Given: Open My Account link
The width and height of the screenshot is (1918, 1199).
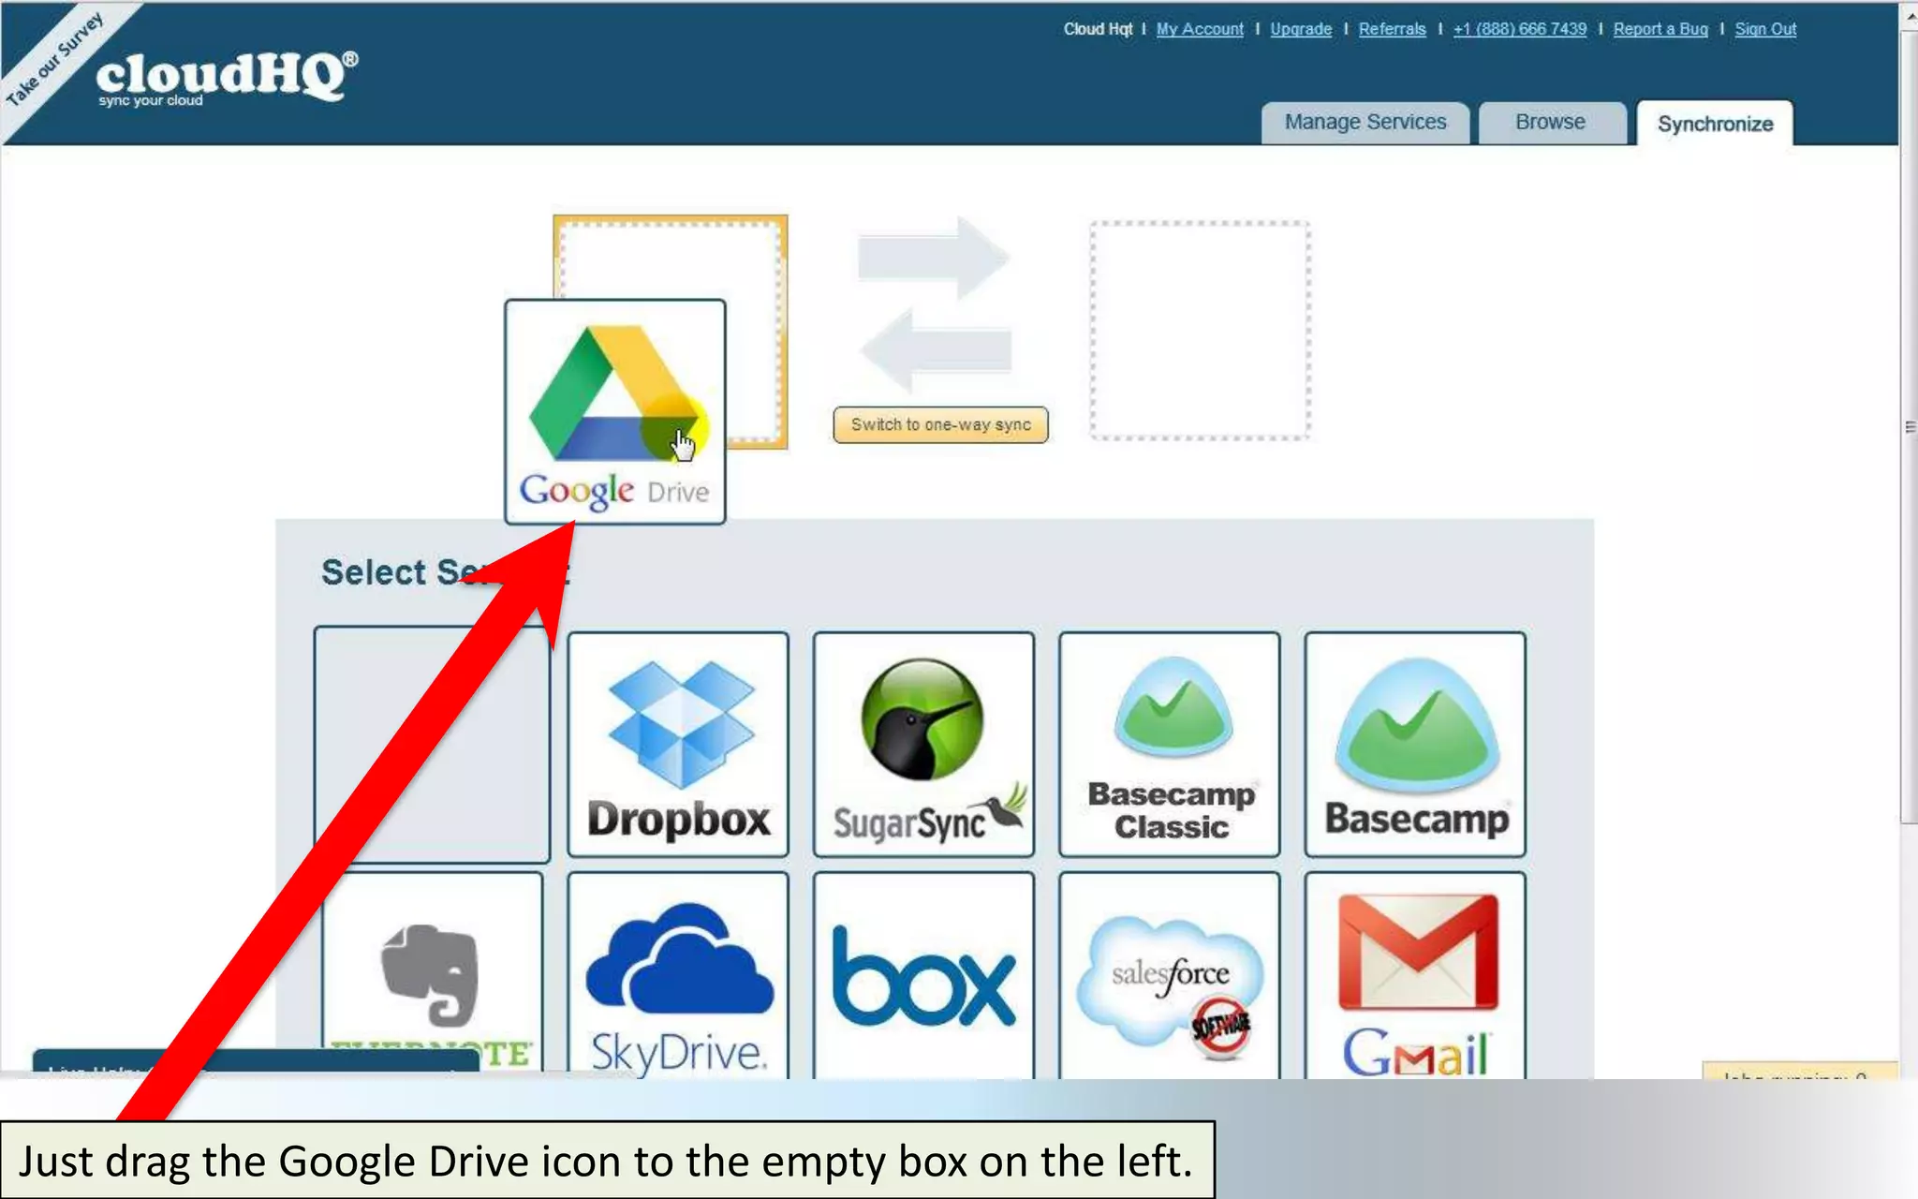Looking at the screenshot, I should pyautogui.click(x=1200, y=29).
